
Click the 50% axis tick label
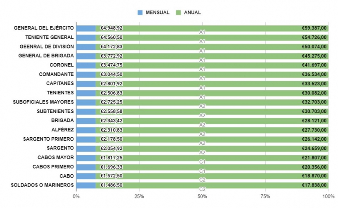click(202, 196)
